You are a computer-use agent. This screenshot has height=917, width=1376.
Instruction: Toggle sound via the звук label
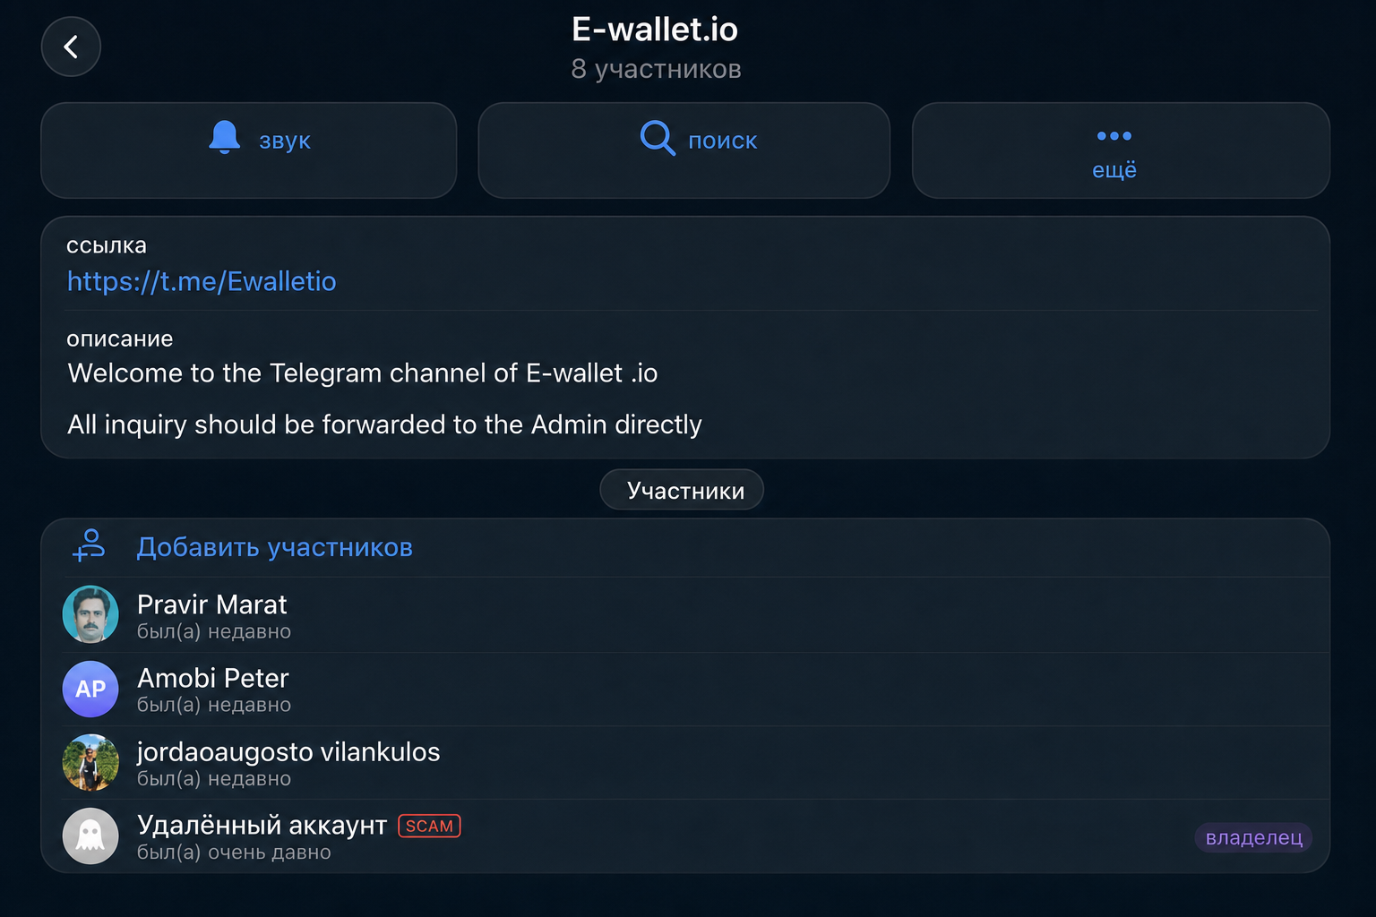[x=285, y=141]
